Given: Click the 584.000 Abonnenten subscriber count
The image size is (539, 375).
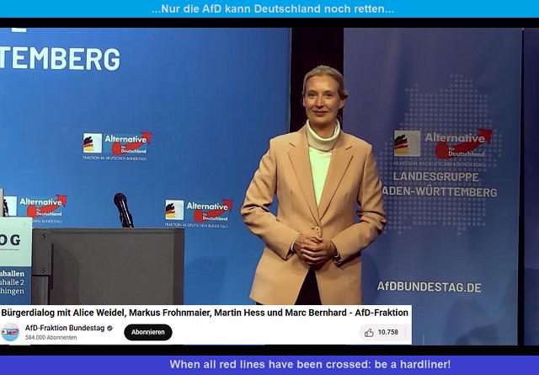Looking at the screenshot, I should click(x=51, y=338).
